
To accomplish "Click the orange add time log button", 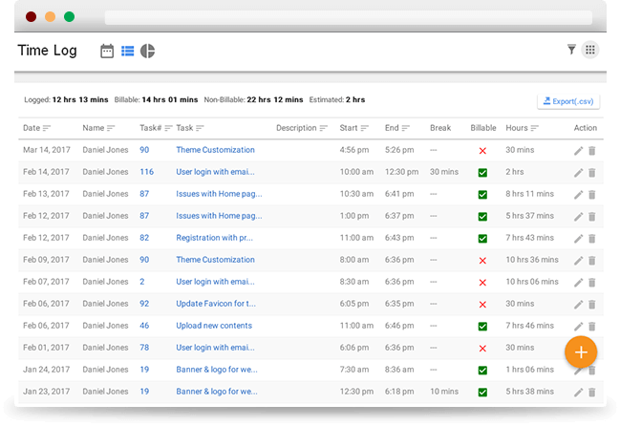I will (581, 352).
